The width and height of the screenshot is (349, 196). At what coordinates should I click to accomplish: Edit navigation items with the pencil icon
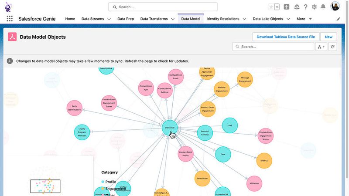[x=339, y=19]
